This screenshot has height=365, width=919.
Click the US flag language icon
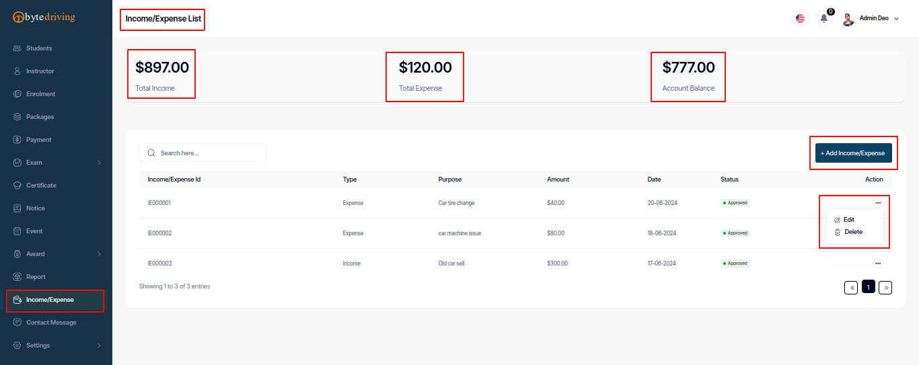(800, 18)
